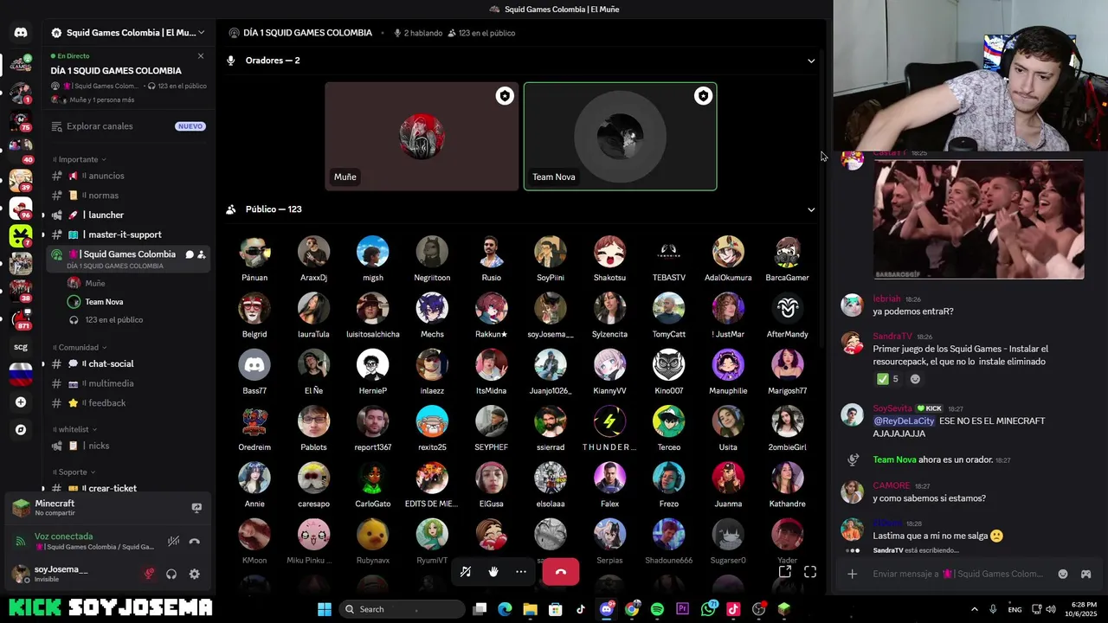The width and height of the screenshot is (1108, 623).
Task: Toggle stage mute music-note button
Action: coord(466,572)
